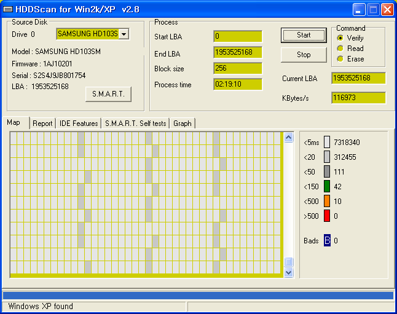Viewport: 397px width, 314px height.
Task: Click the <20 light gray swatch
Action: [x=327, y=157]
